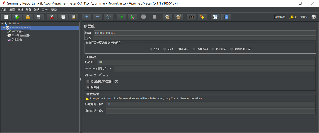Click the 持续时间 duration field
This screenshot has height=133, width=319.
coord(210,104)
